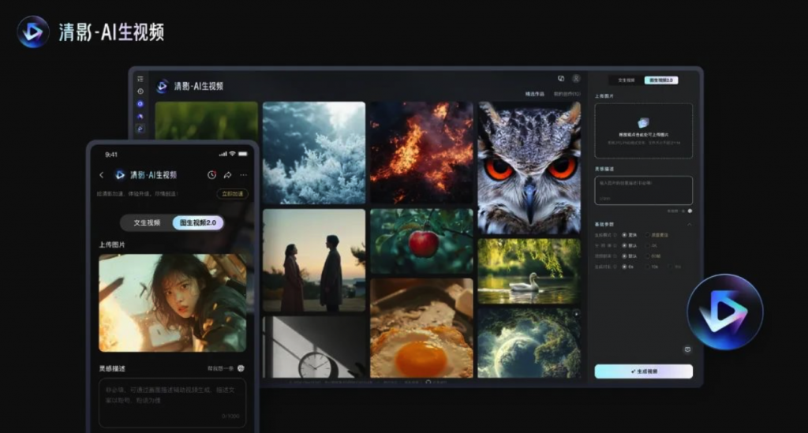Viewport: 808px width, 433px height.
Task: Select the 6s duration radio option
Action: coord(625,267)
